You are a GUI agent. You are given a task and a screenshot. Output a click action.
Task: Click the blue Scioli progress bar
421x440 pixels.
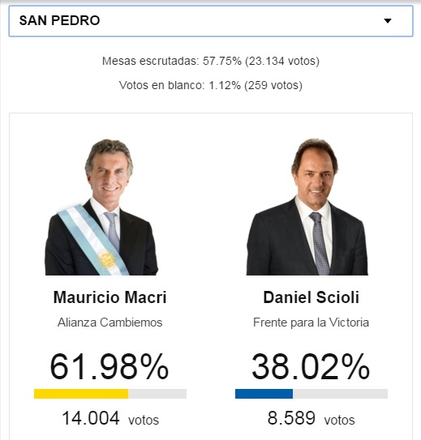tap(264, 394)
